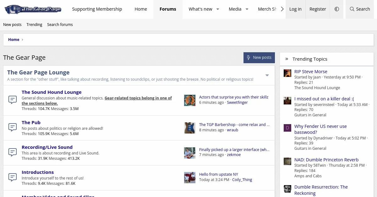
Task: Click The Sound Hound Lounge under RIP Steve Morse
Action: point(317,88)
